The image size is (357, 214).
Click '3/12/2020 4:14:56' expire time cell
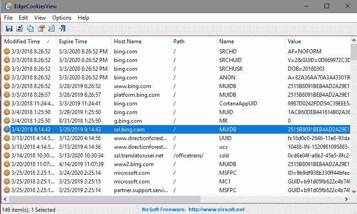pos(80,138)
